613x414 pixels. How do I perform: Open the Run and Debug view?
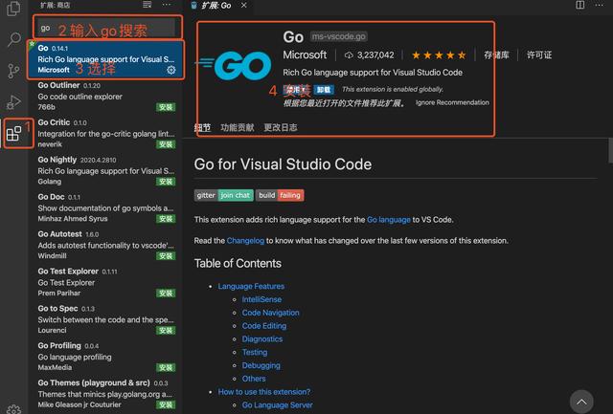tap(13, 102)
